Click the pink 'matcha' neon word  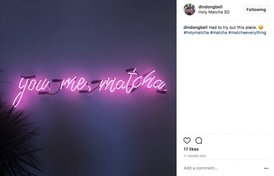[x=132, y=82]
